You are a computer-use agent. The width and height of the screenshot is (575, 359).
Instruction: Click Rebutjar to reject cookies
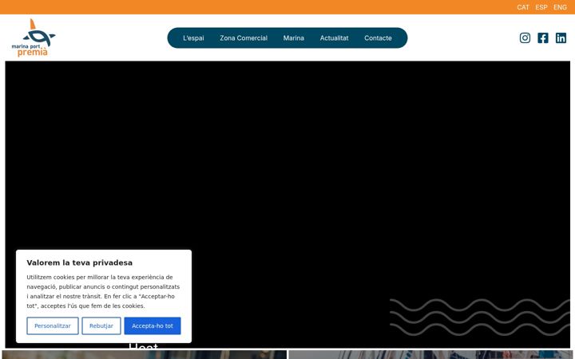coord(101,325)
